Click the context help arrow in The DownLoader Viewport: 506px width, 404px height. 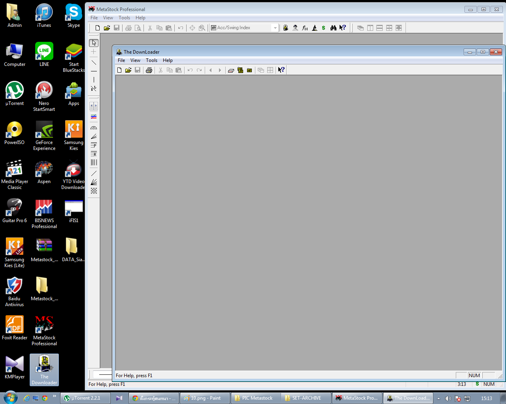click(281, 70)
